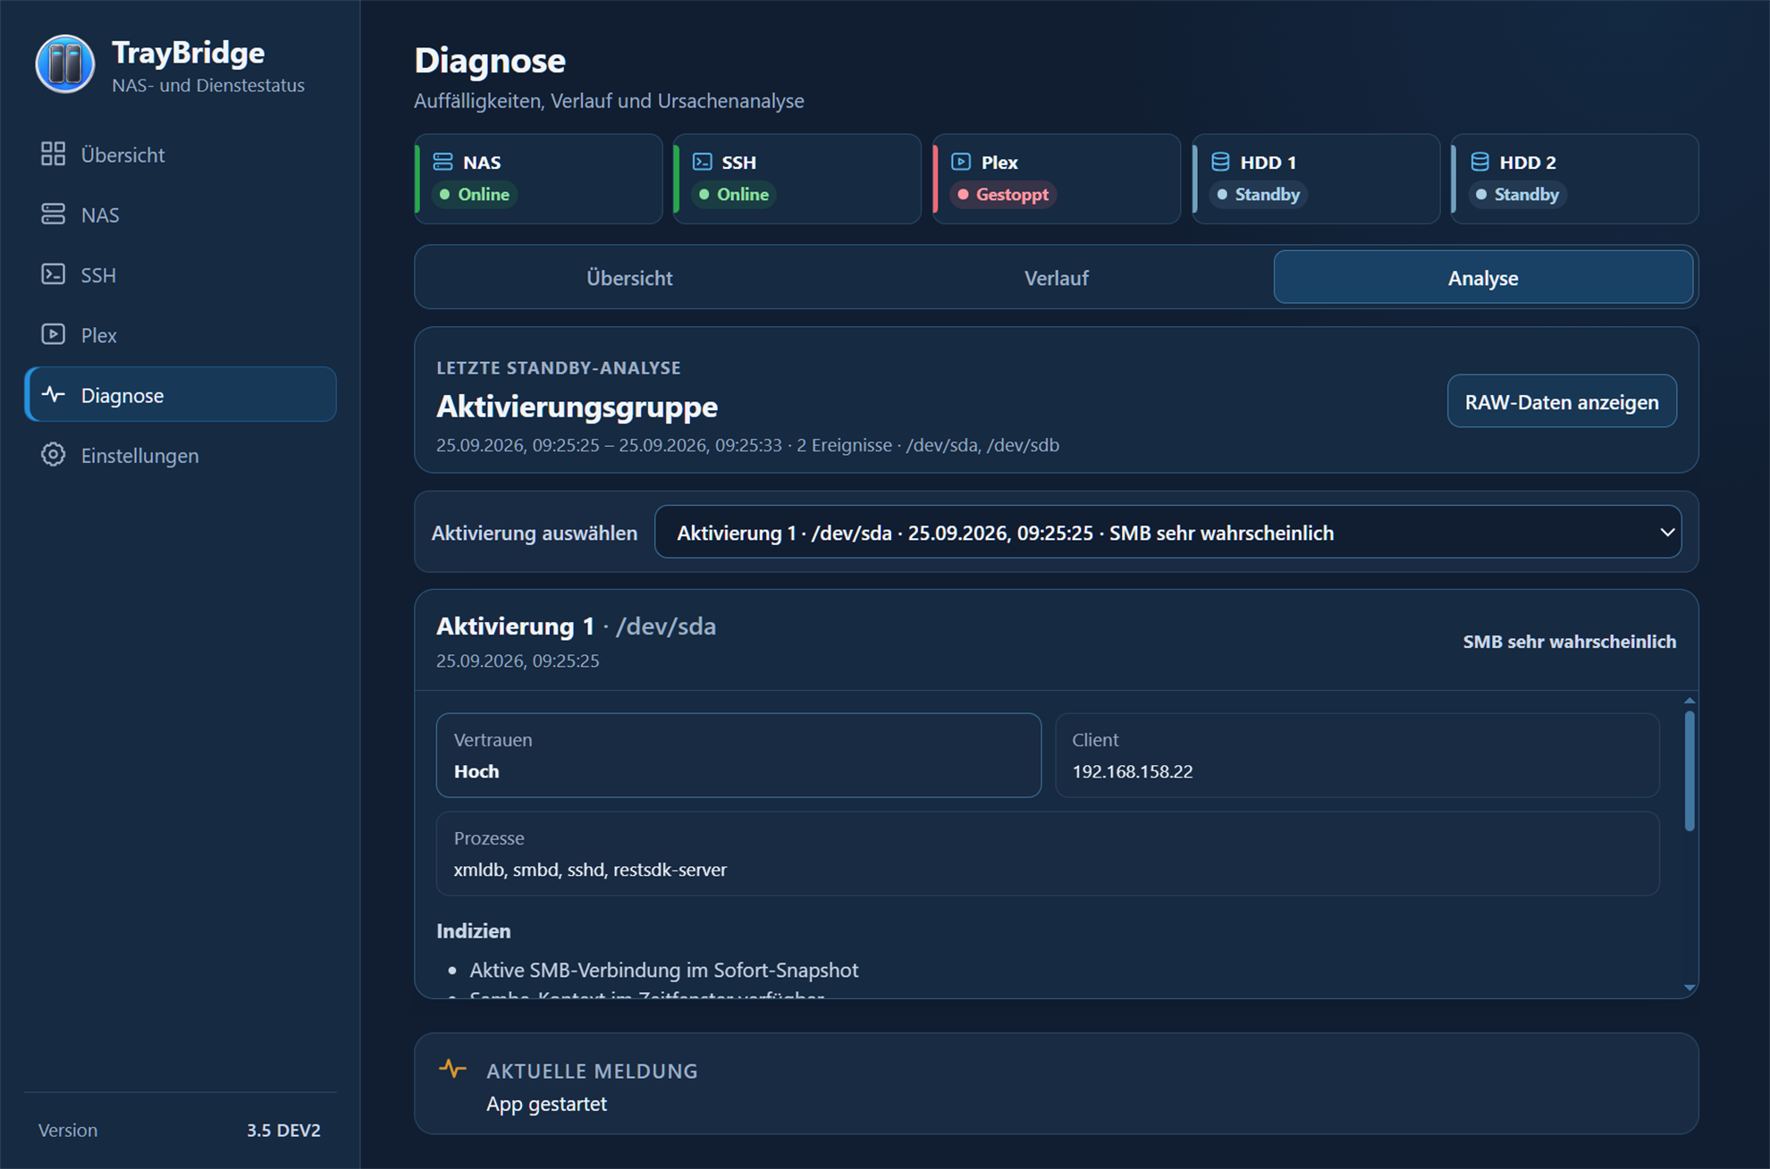This screenshot has width=1770, height=1169.
Task: Open the Übersicht sidebar entry
Action: pyautogui.click(x=181, y=155)
